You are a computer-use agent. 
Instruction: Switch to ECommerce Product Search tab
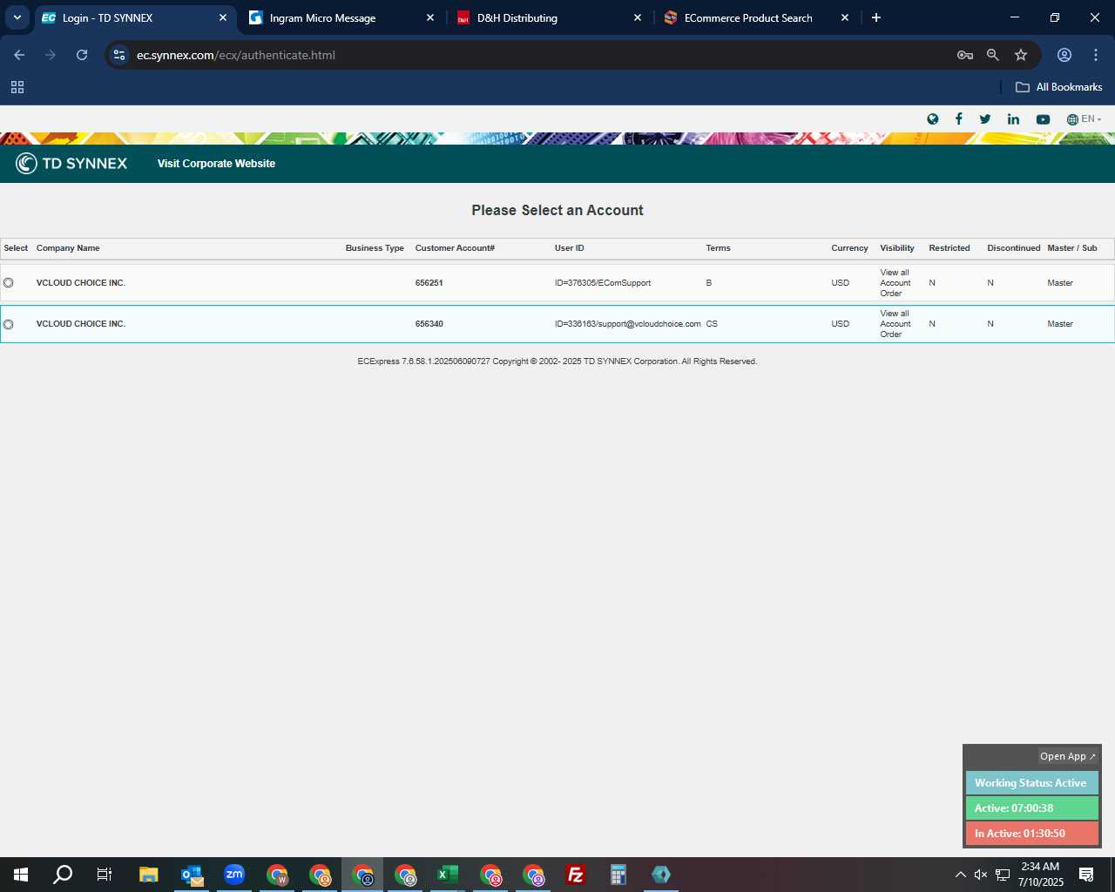pyautogui.click(x=754, y=17)
